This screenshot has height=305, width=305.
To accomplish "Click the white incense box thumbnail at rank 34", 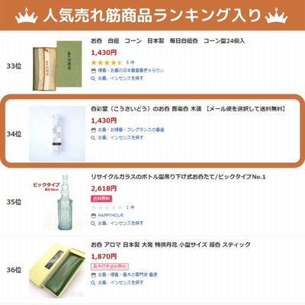I will 57,134.
